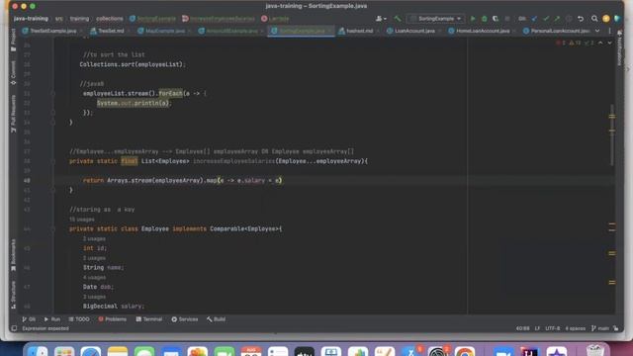Jump to the next highlighted error arrow
Screen dimensions: 633x356
click(609, 43)
